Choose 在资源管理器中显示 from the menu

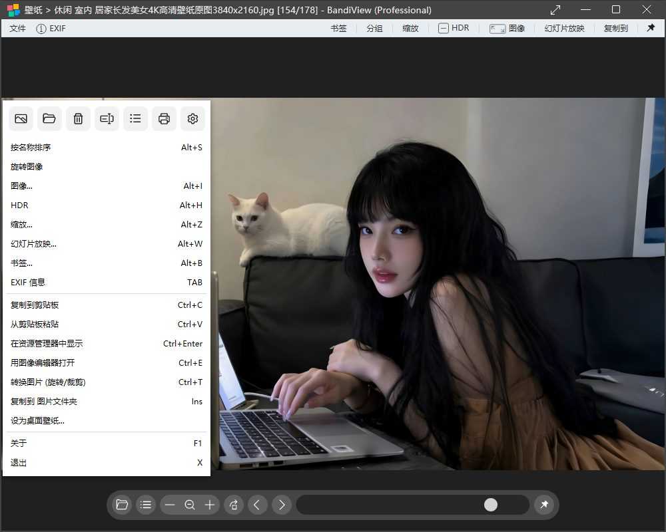tap(47, 344)
